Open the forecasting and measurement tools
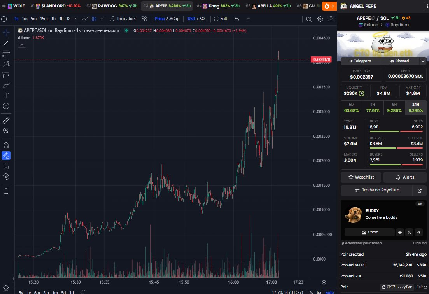 pyautogui.click(x=6, y=74)
